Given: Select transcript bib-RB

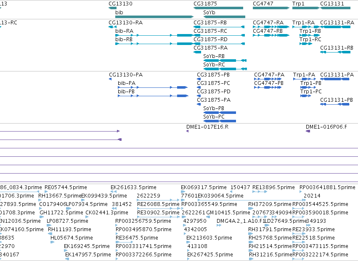Looking at the screenshot, I should click(x=154, y=44).
